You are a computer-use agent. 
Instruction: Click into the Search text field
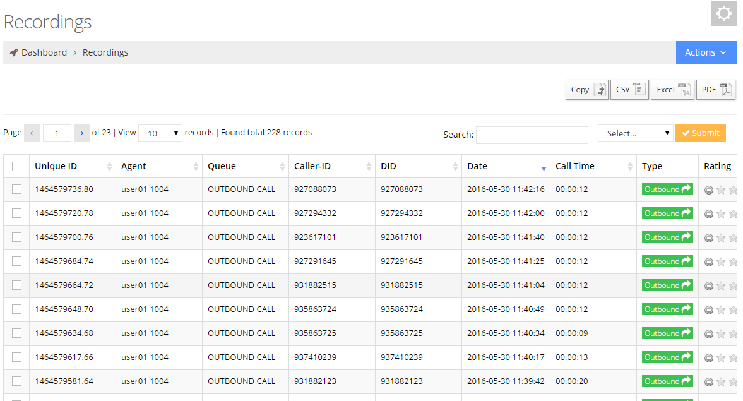[x=532, y=135]
